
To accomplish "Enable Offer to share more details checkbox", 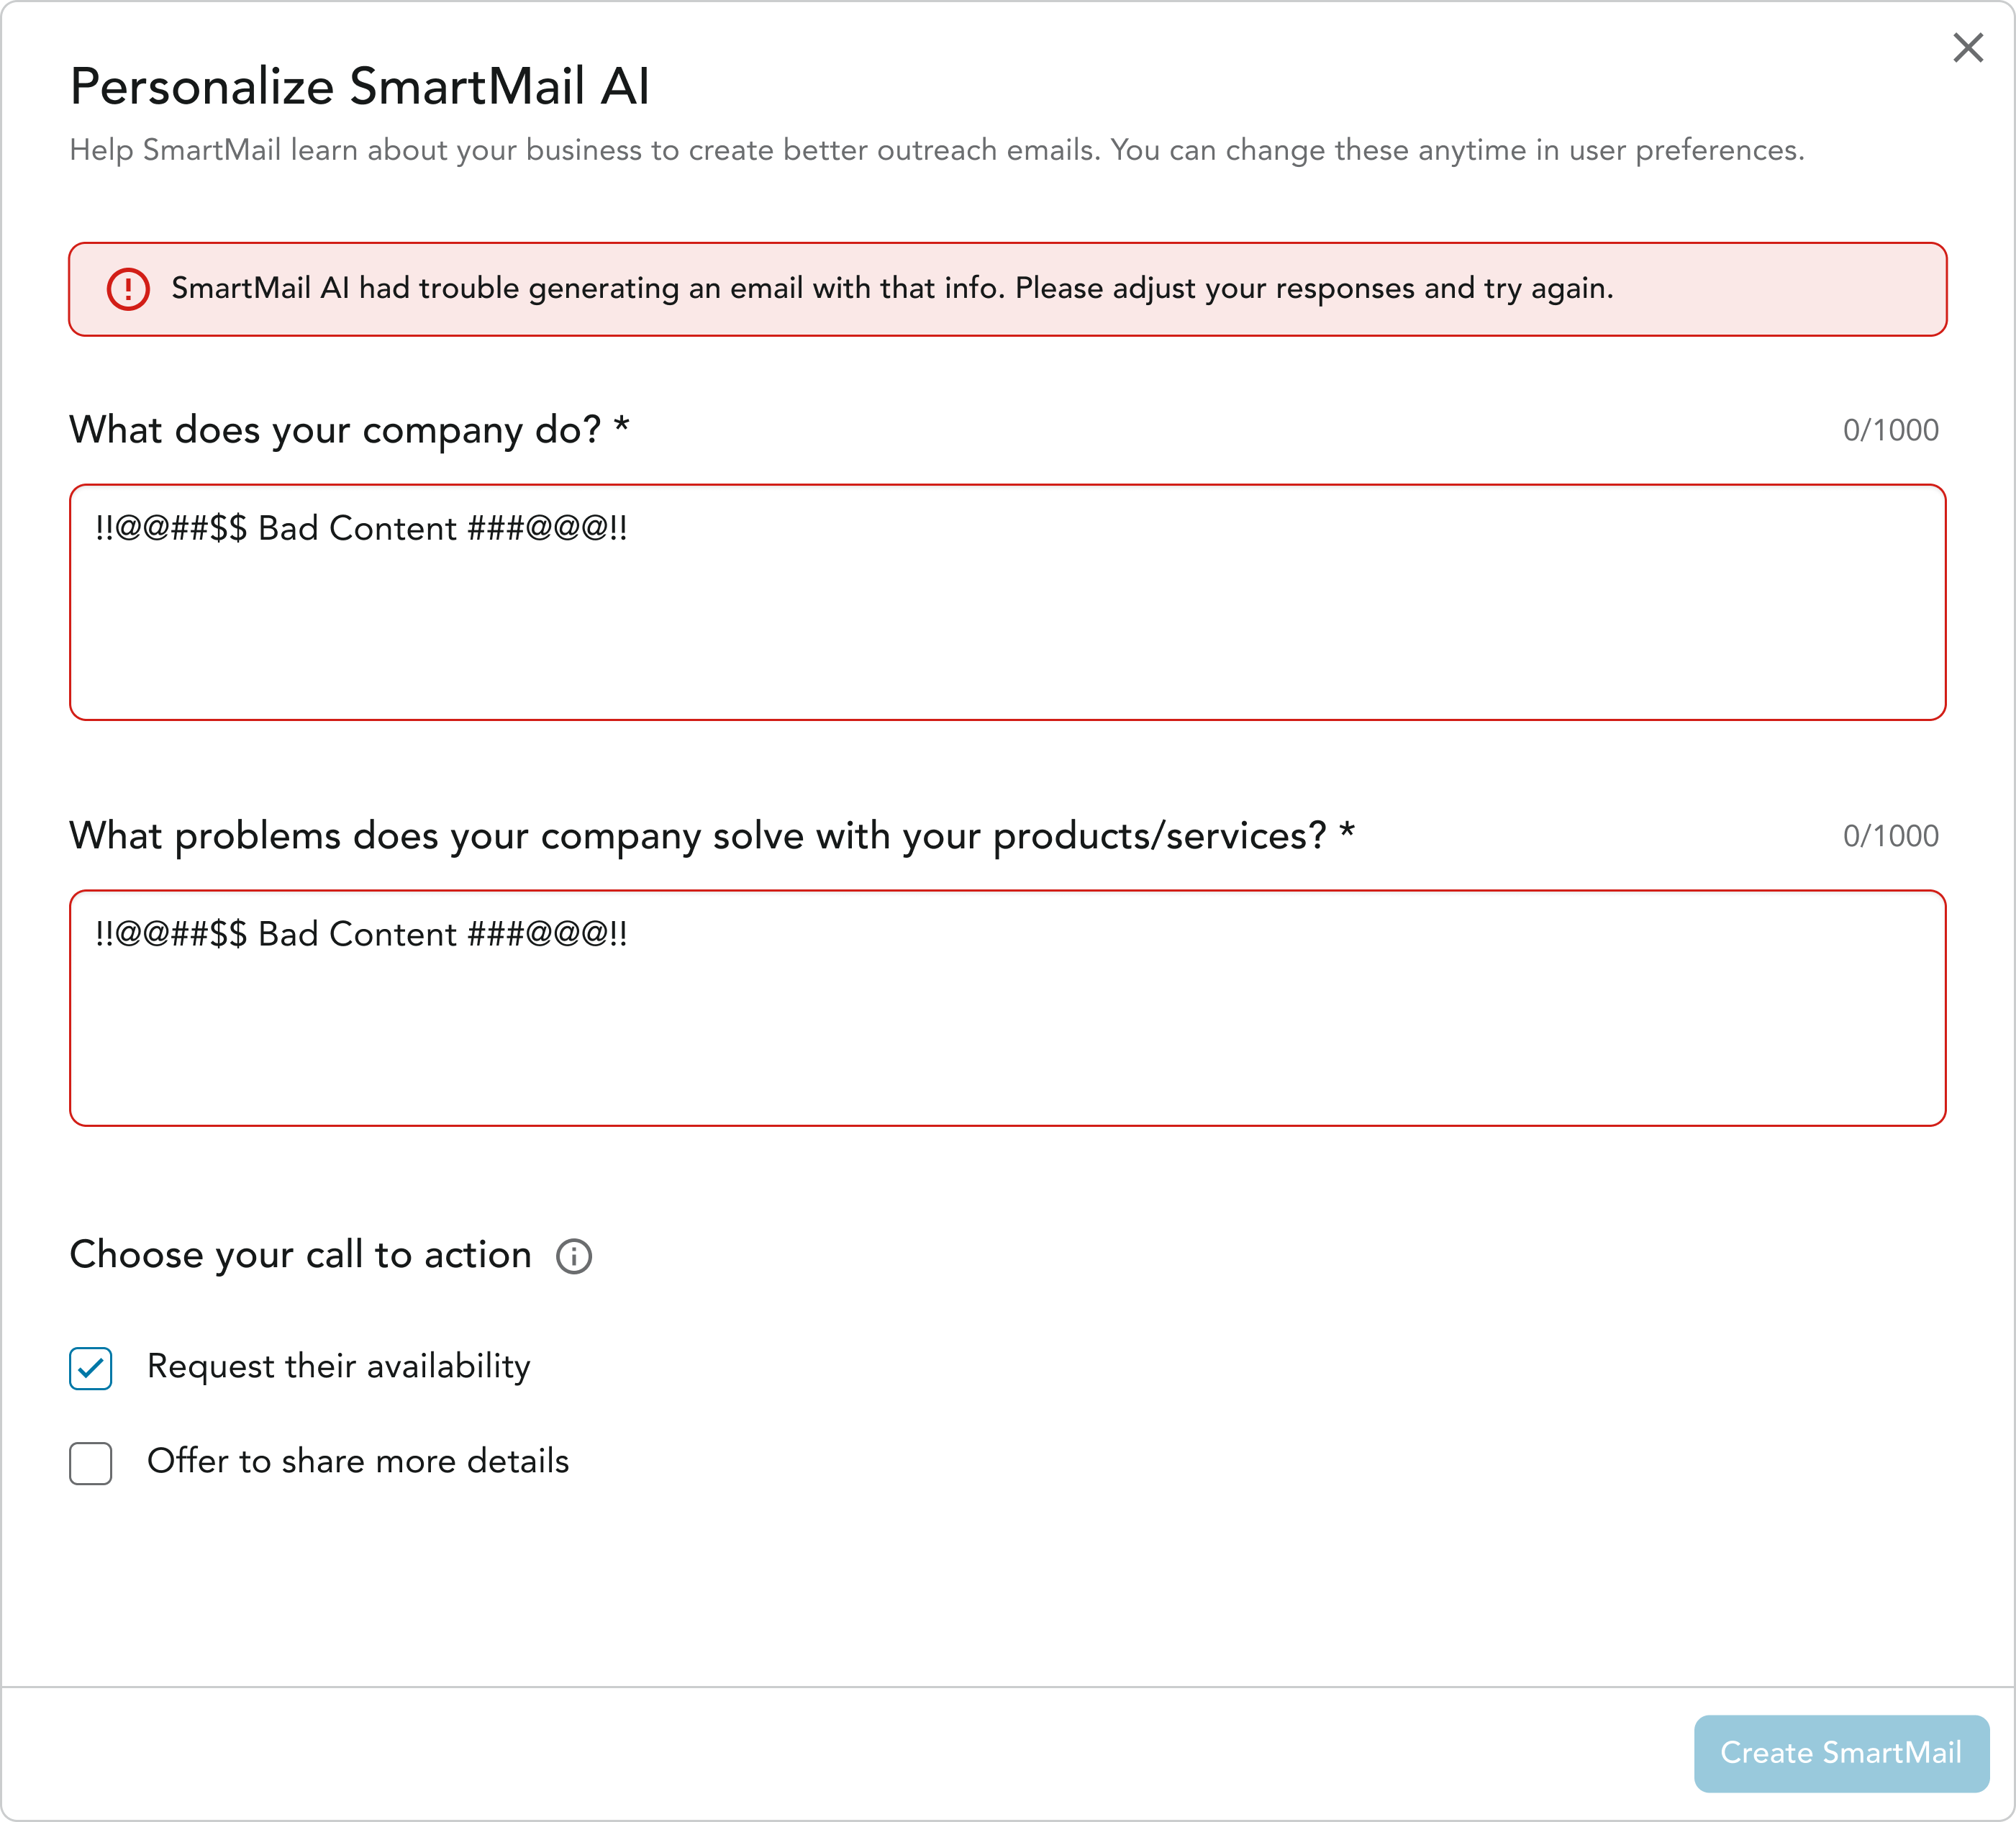I will tap(91, 1463).
